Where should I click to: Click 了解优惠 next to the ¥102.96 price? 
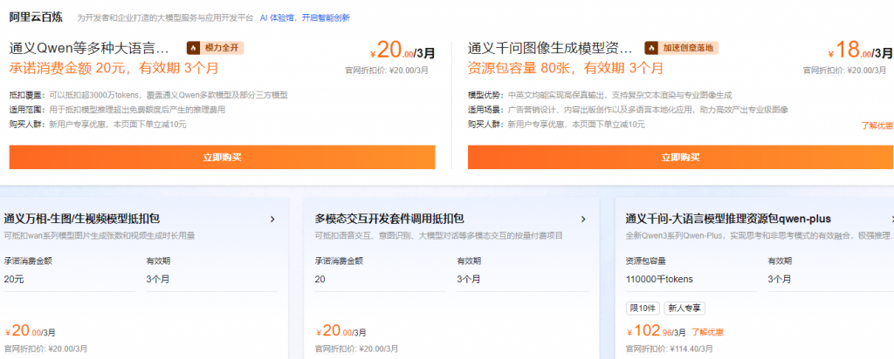pos(707,331)
